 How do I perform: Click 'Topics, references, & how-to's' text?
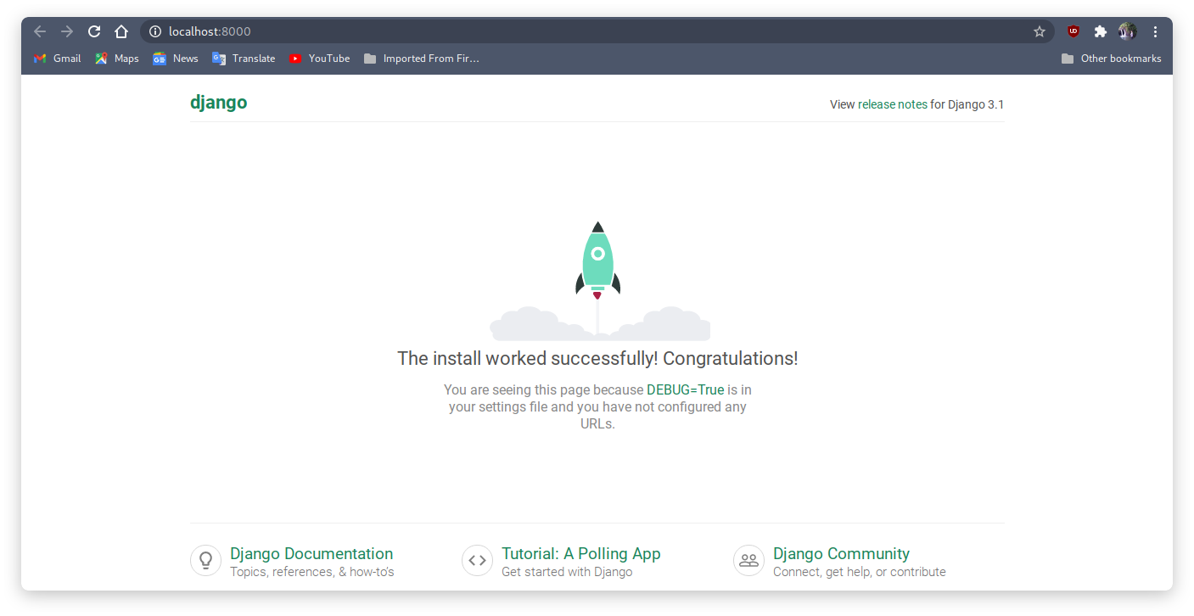pyautogui.click(x=312, y=572)
